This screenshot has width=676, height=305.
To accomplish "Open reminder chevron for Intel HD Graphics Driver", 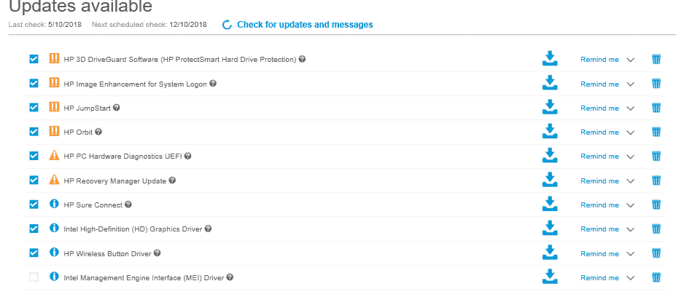I will pos(630,229).
